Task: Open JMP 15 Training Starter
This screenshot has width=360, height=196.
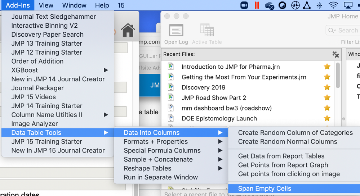Action: [x=58, y=142]
